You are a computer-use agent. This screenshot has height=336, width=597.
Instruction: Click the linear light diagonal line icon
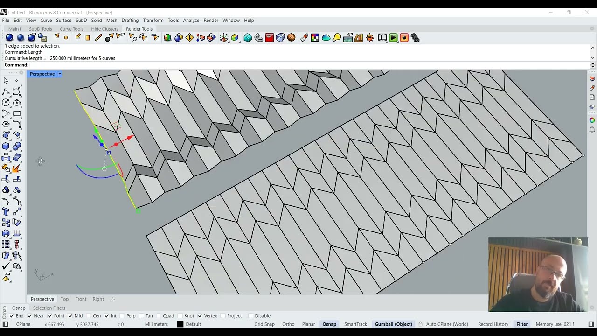tap(98, 38)
